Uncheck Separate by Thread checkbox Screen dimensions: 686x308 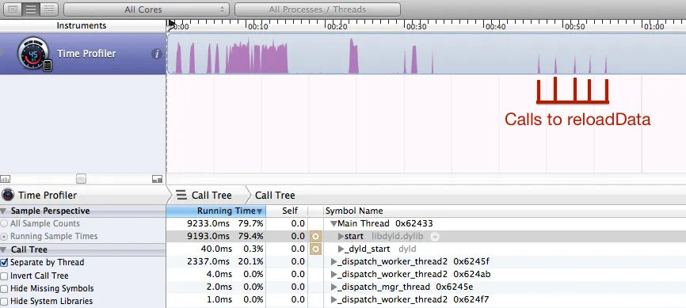click(5, 263)
